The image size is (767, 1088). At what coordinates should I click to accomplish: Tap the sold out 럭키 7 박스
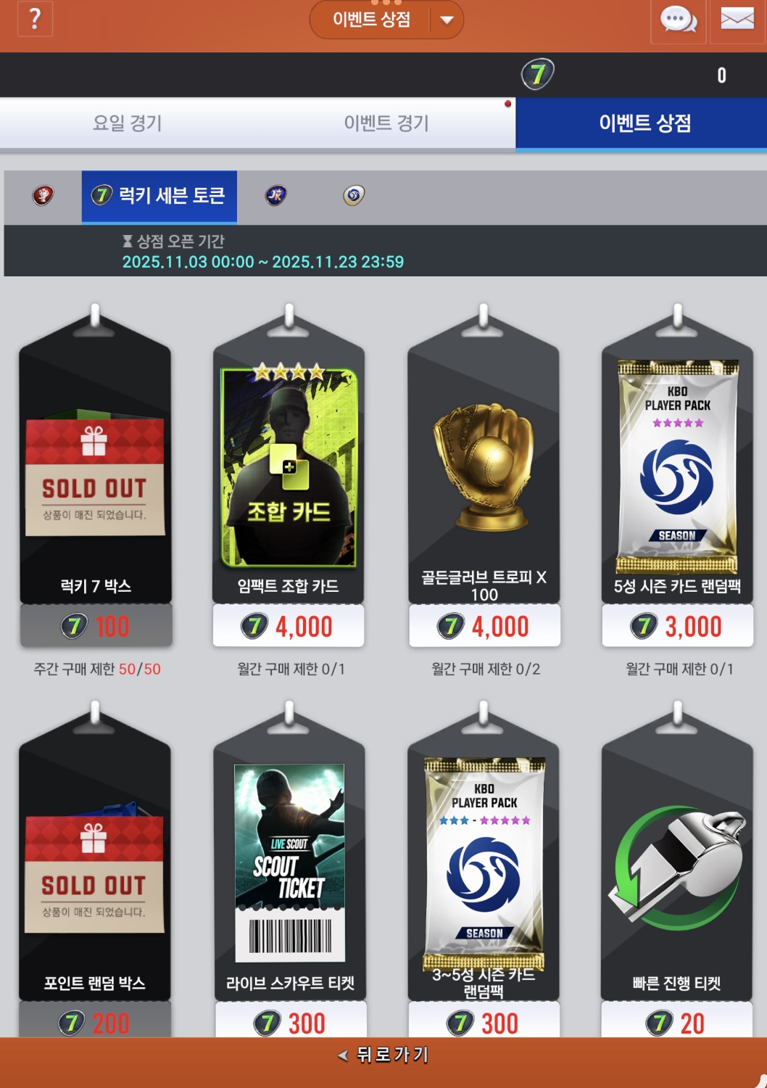95,479
